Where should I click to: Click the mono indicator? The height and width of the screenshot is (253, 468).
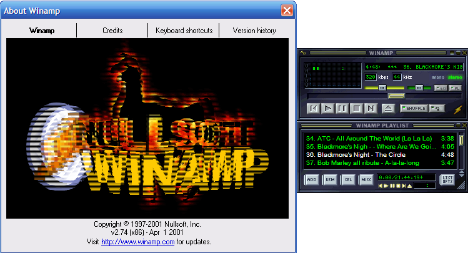point(438,77)
